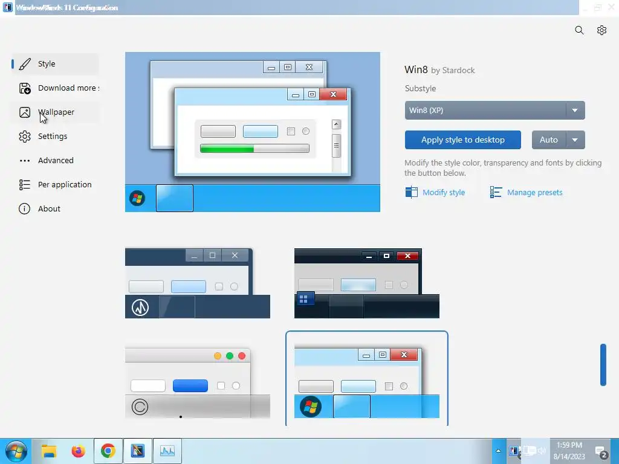This screenshot has width=619, height=464.
Task: Click the About info icon
Action: pos(24,208)
